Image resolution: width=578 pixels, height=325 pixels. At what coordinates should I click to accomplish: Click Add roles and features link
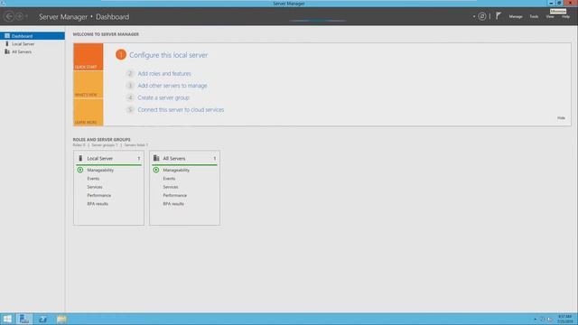click(x=164, y=74)
